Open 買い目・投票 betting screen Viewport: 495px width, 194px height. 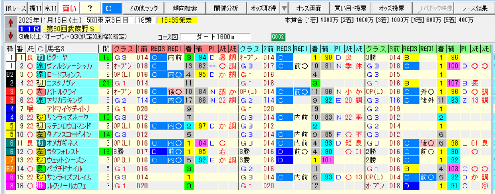click(x=350, y=8)
